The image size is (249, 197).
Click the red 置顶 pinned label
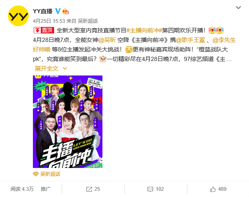(44, 30)
